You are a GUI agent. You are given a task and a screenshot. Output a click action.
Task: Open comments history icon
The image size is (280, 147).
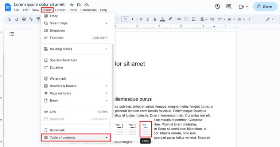[229, 7]
